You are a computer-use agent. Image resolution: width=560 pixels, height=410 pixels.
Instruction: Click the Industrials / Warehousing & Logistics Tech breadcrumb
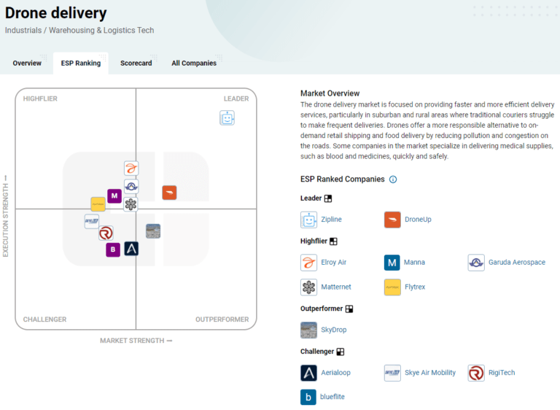79,31
